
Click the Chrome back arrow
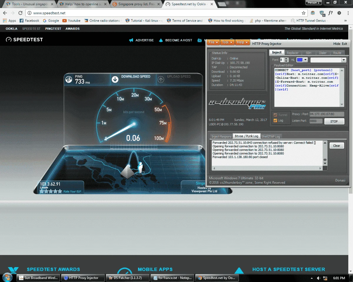5,13
